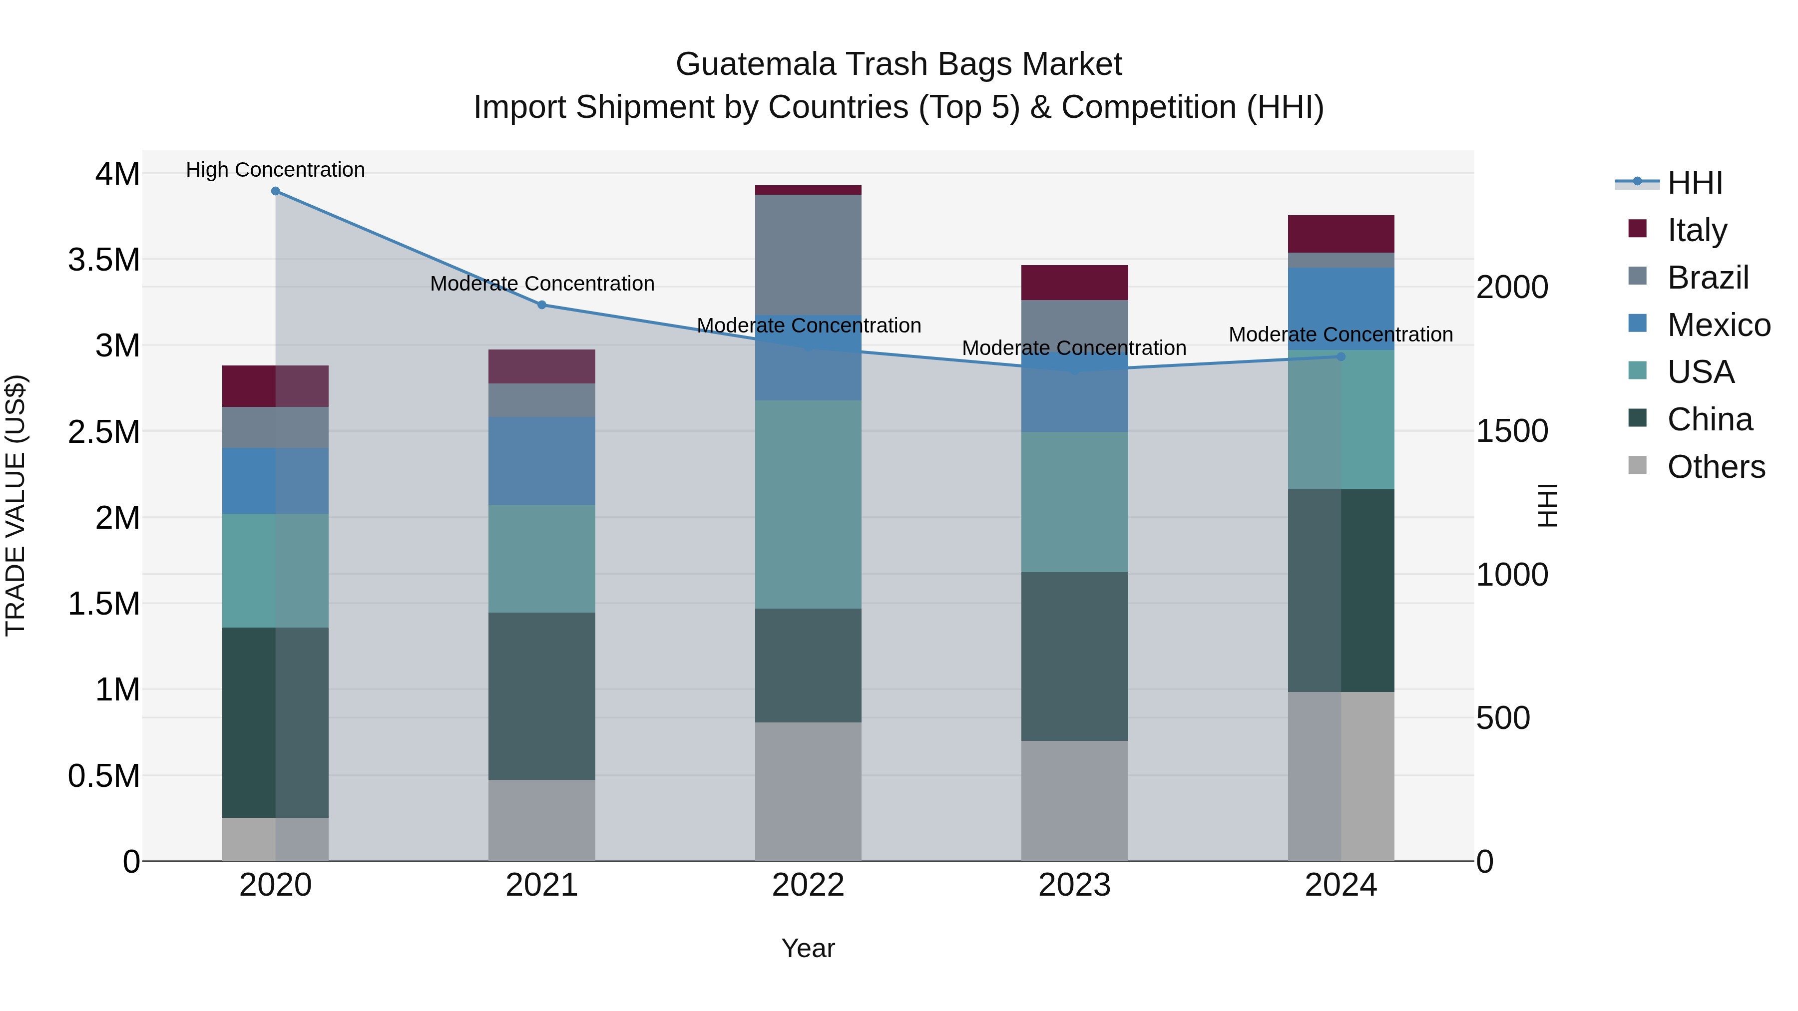Click the 2022 x-axis tick label
The height and width of the screenshot is (1011, 1798).
pos(808,885)
